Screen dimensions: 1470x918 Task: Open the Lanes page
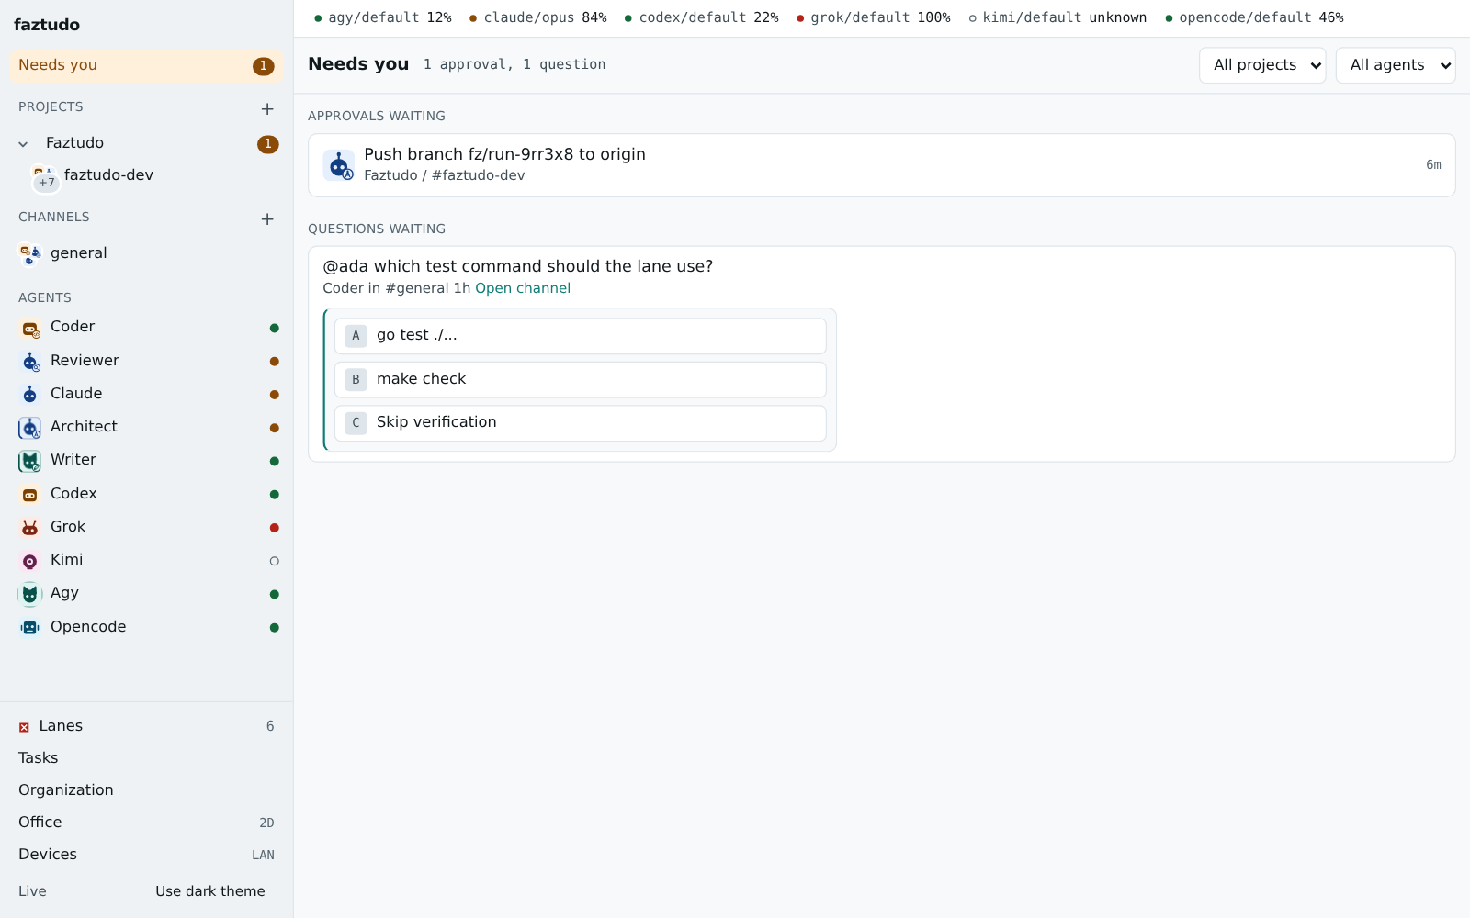tap(146, 726)
